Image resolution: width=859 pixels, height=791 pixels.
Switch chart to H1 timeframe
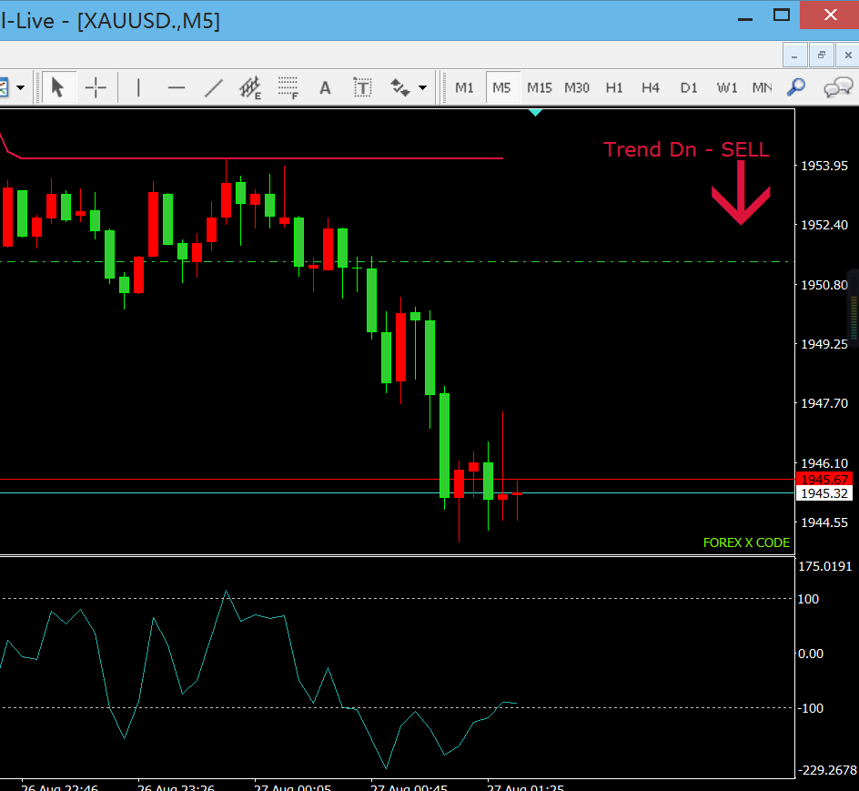(613, 87)
